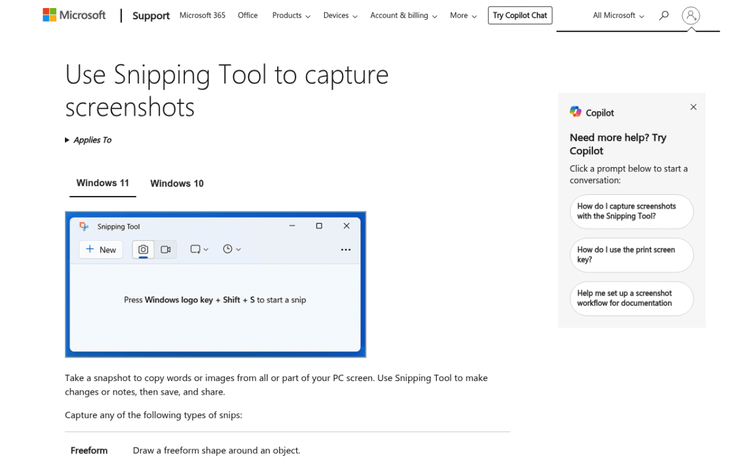Click the delay timer clock dropdown
742x464 pixels.
point(232,249)
